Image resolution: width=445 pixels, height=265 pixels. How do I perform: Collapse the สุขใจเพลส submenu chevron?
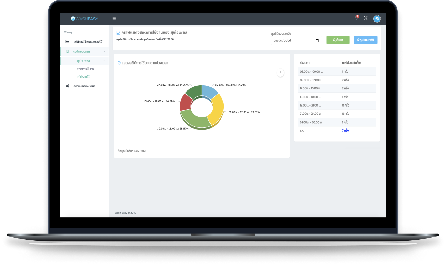(104, 61)
